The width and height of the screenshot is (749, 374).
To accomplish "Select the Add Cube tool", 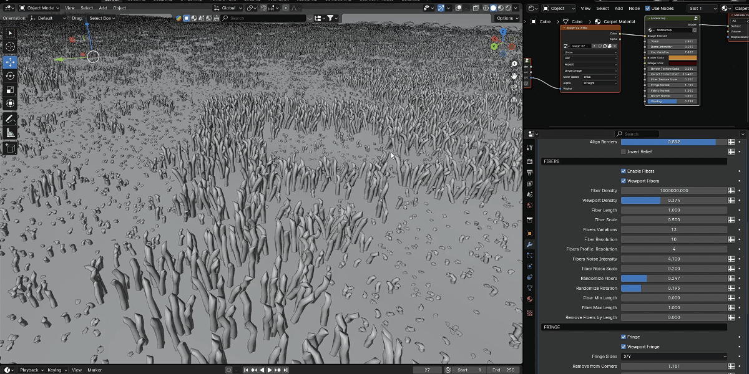I will (11, 148).
